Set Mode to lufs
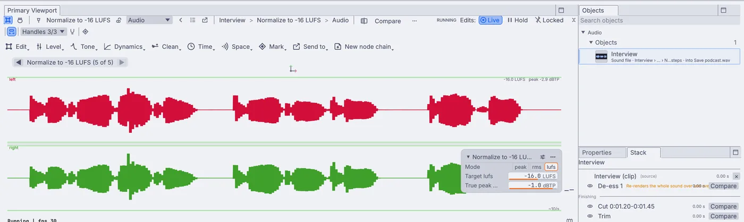Viewport: 744px width, 222px height. 552,167
